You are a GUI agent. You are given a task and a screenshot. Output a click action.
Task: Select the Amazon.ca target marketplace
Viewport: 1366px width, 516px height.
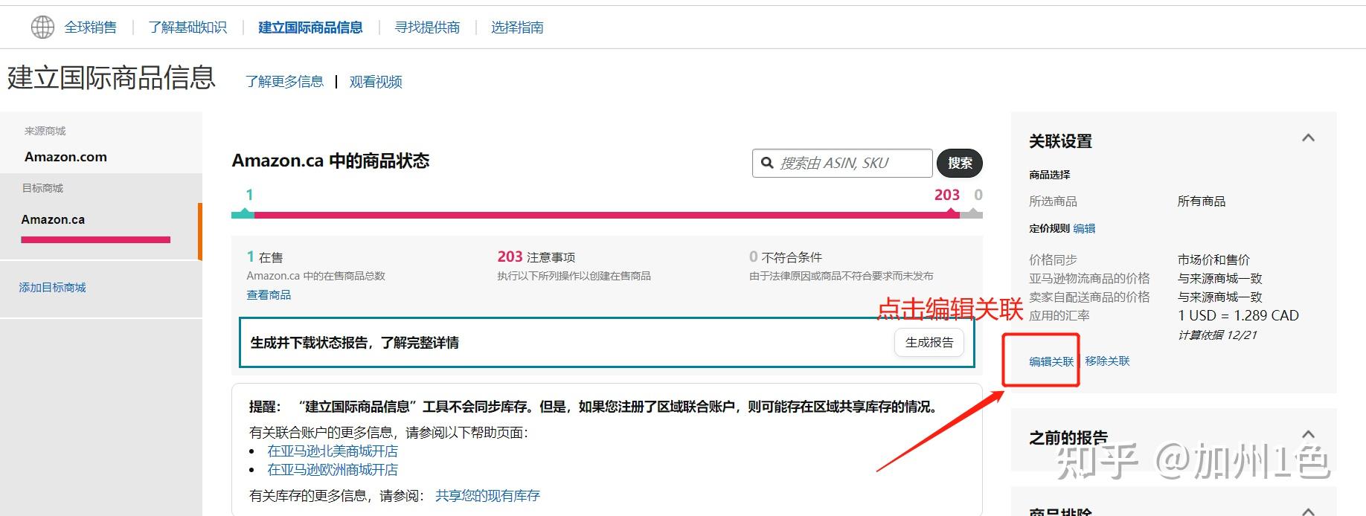tap(53, 219)
